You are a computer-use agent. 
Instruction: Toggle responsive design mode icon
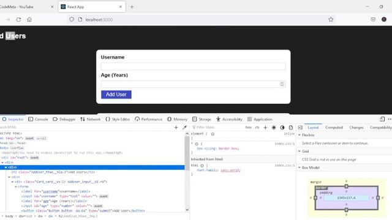(x=382, y=119)
